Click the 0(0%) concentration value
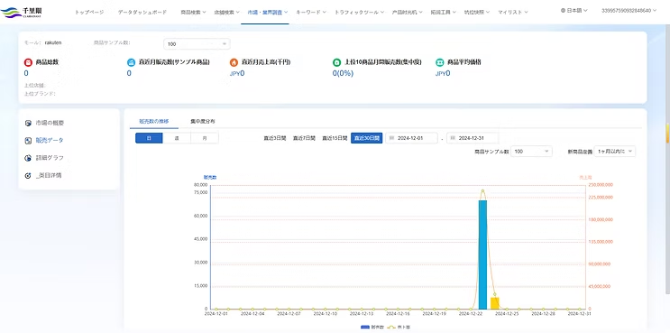The width and height of the screenshot is (670, 333). [344, 73]
